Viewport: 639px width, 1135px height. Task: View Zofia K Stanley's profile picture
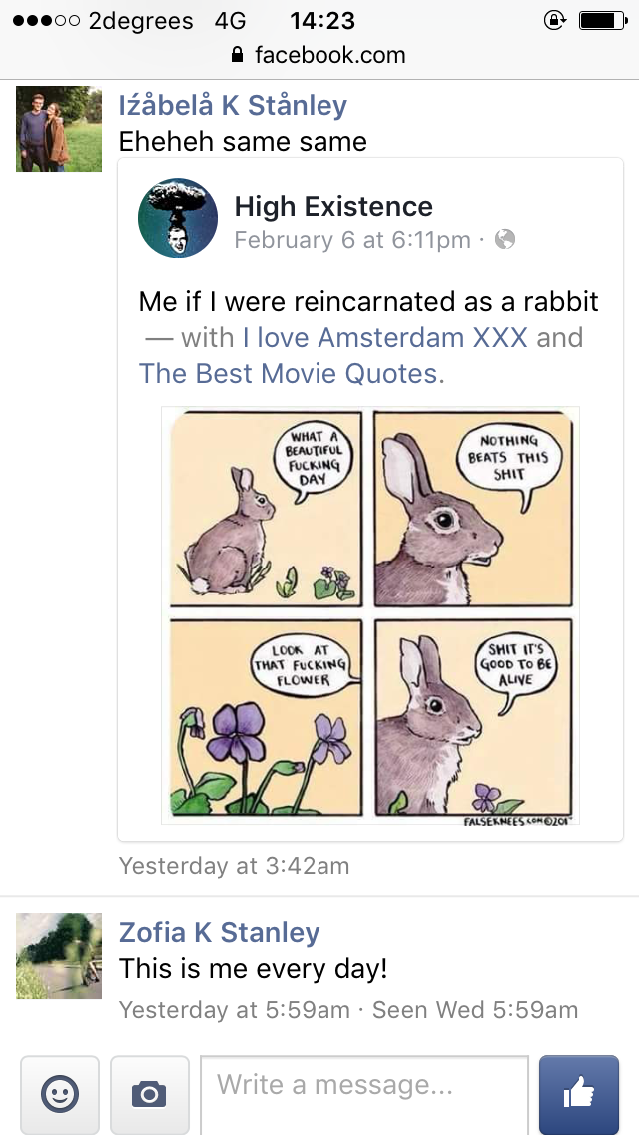click(59, 956)
